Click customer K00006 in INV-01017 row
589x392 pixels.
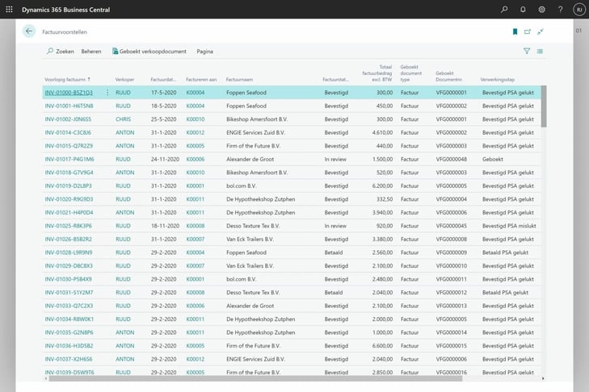coord(196,160)
